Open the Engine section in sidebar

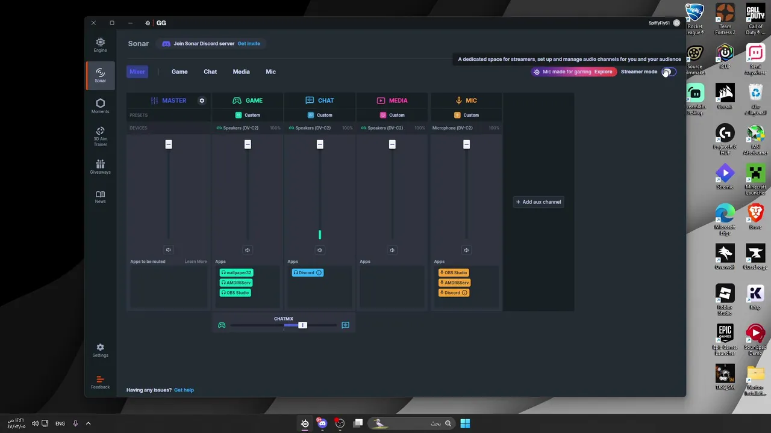click(100, 45)
